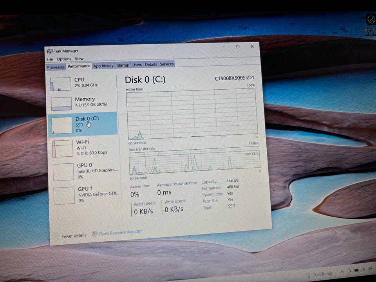The width and height of the screenshot is (376, 282).
Task: Click the System disk Yes value
Action: (230, 193)
